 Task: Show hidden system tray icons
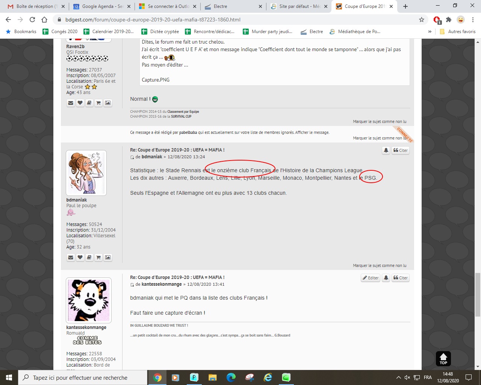click(x=398, y=377)
